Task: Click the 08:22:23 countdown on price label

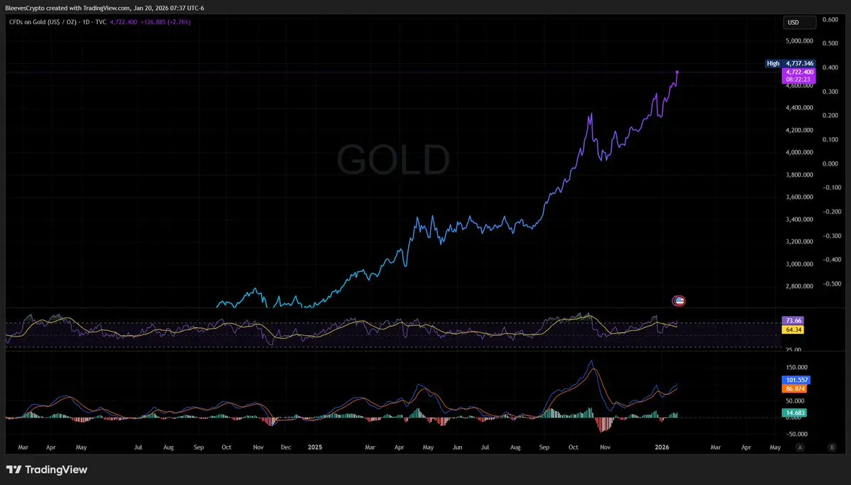Action: [x=798, y=80]
